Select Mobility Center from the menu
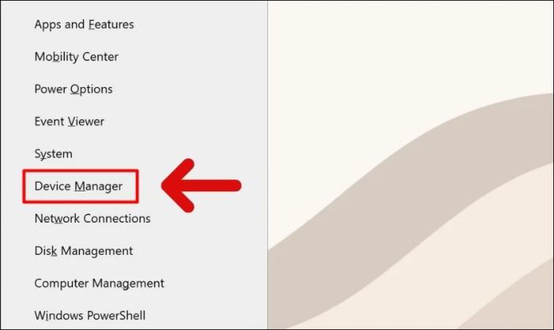The height and width of the screenshot is (330, 554). click(76, 57)
